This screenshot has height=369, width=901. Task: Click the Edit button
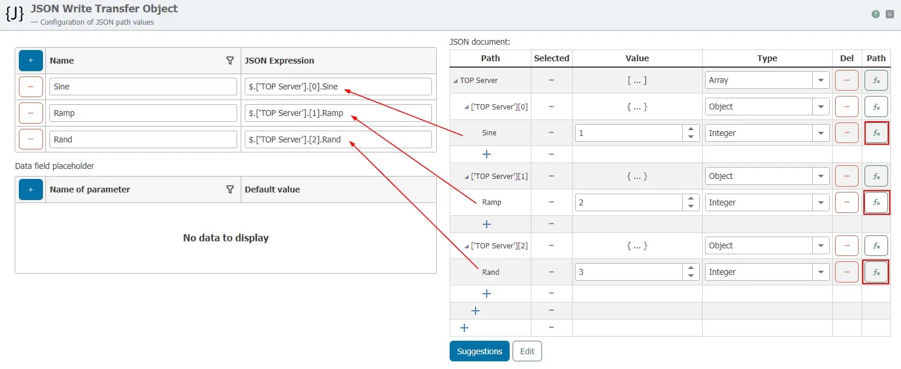527,351
